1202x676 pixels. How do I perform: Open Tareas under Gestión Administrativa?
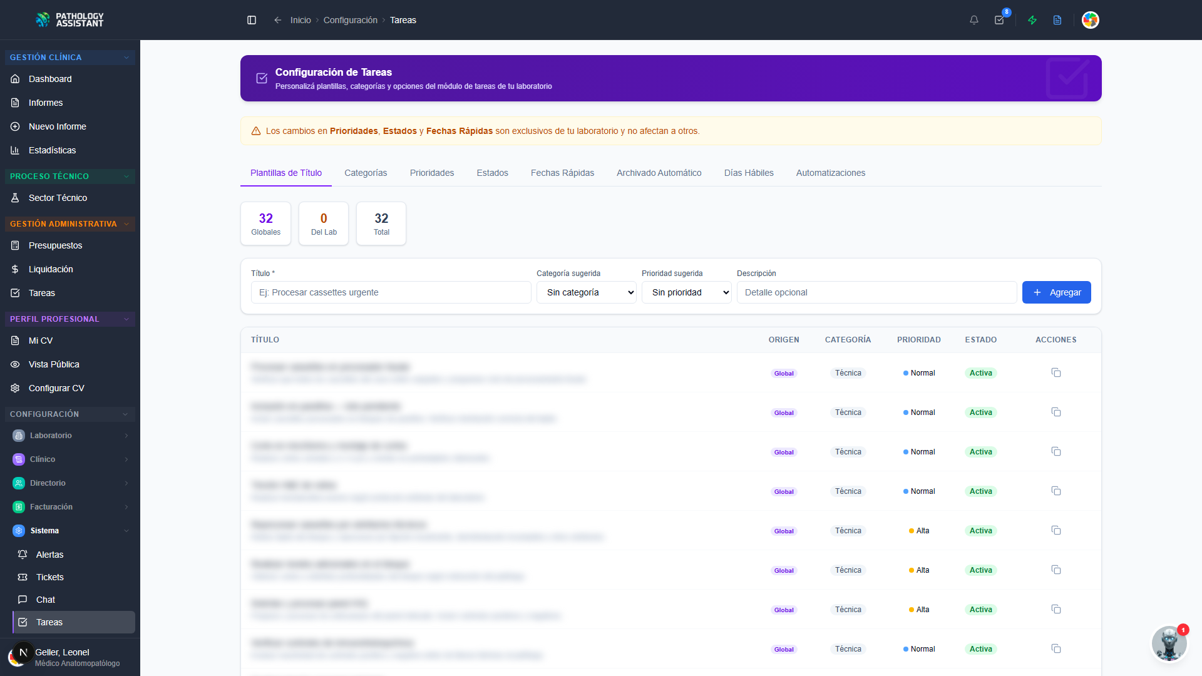tap(70, 293)
